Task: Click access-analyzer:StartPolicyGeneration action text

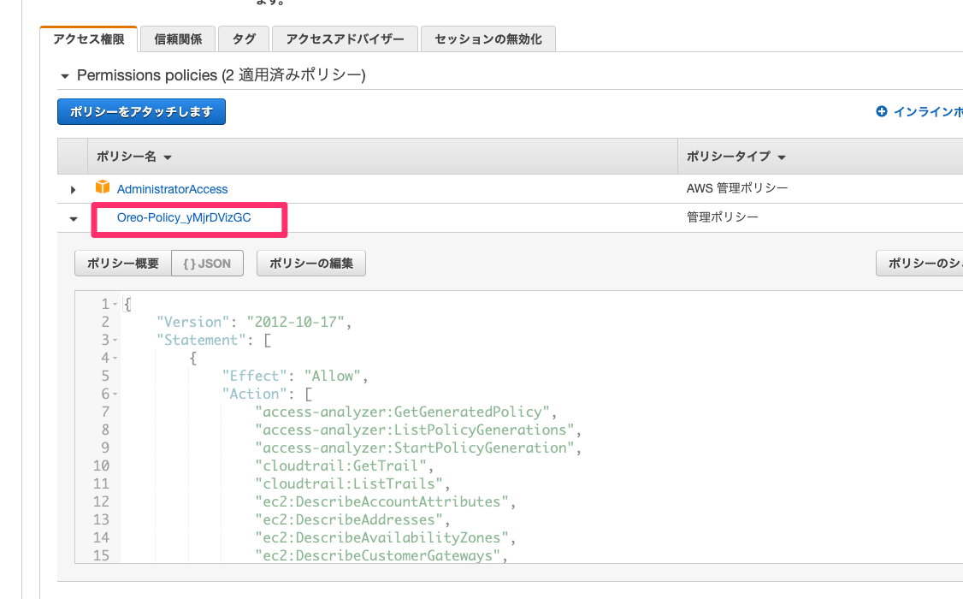Action: point(415,448)
